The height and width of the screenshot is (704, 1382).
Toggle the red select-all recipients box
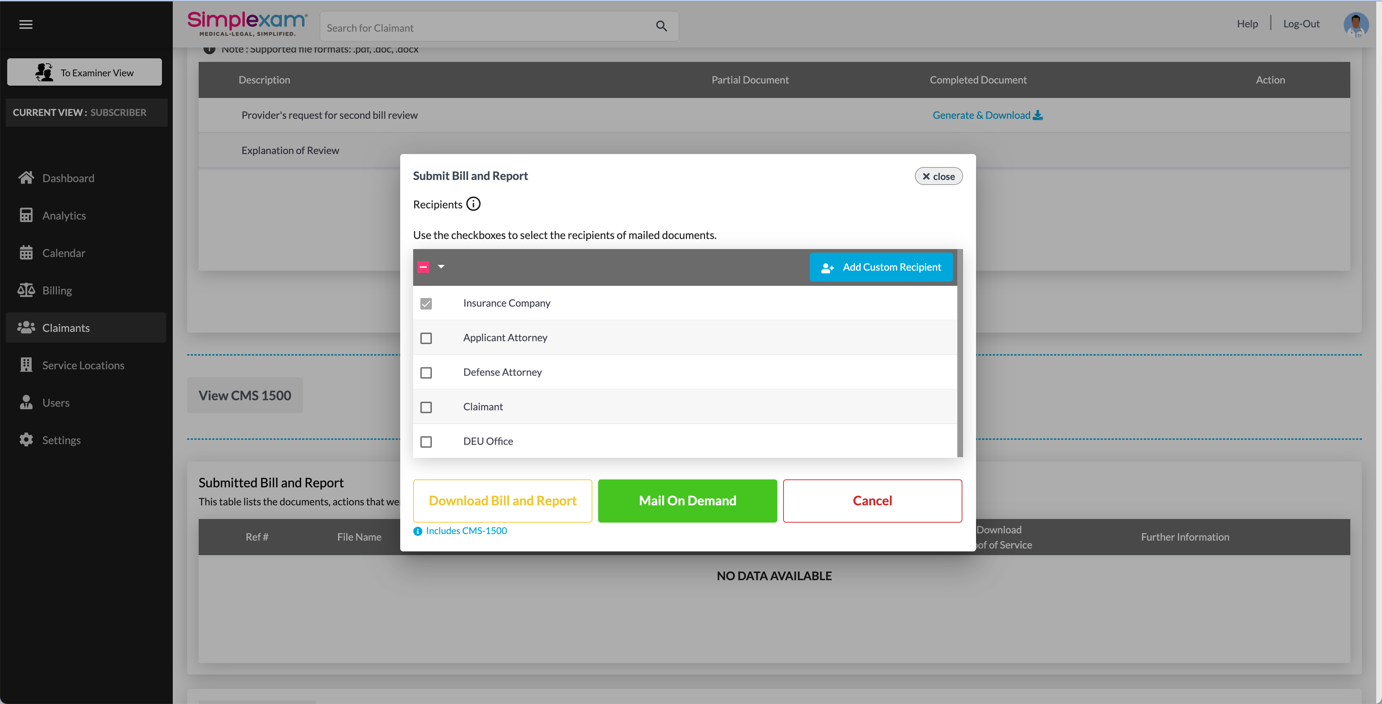[423, 267]
